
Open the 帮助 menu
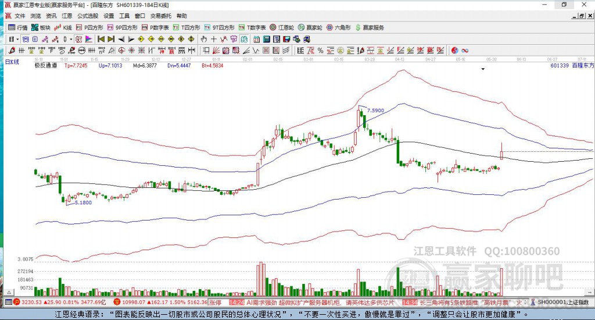[x=182, y=16]
